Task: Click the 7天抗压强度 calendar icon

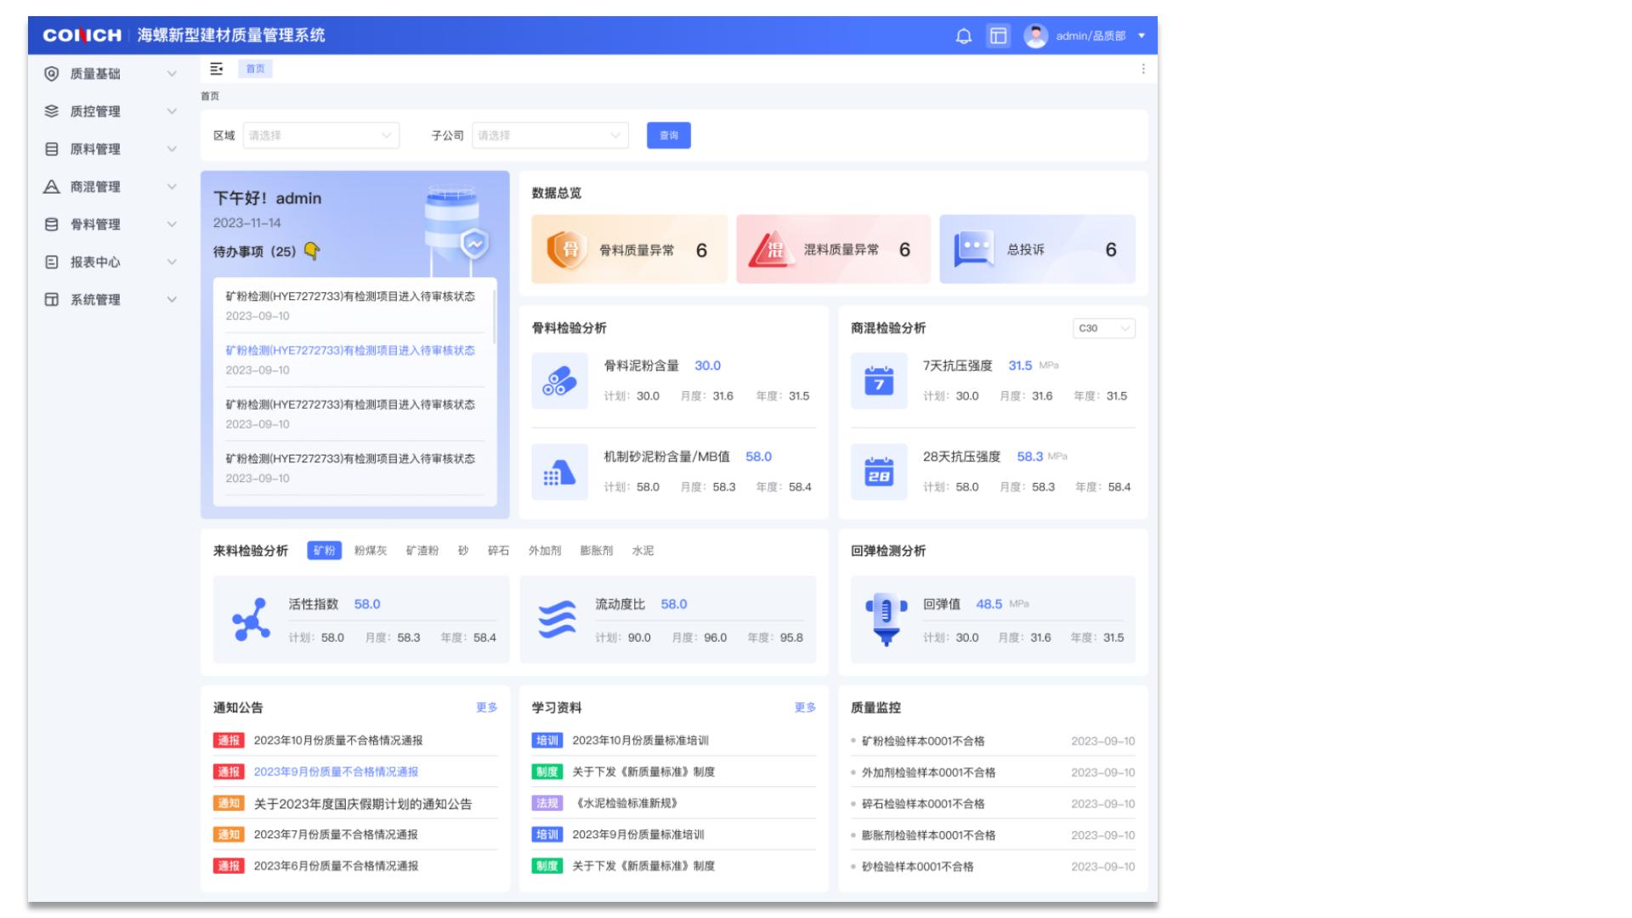Action: coord(879,381)
